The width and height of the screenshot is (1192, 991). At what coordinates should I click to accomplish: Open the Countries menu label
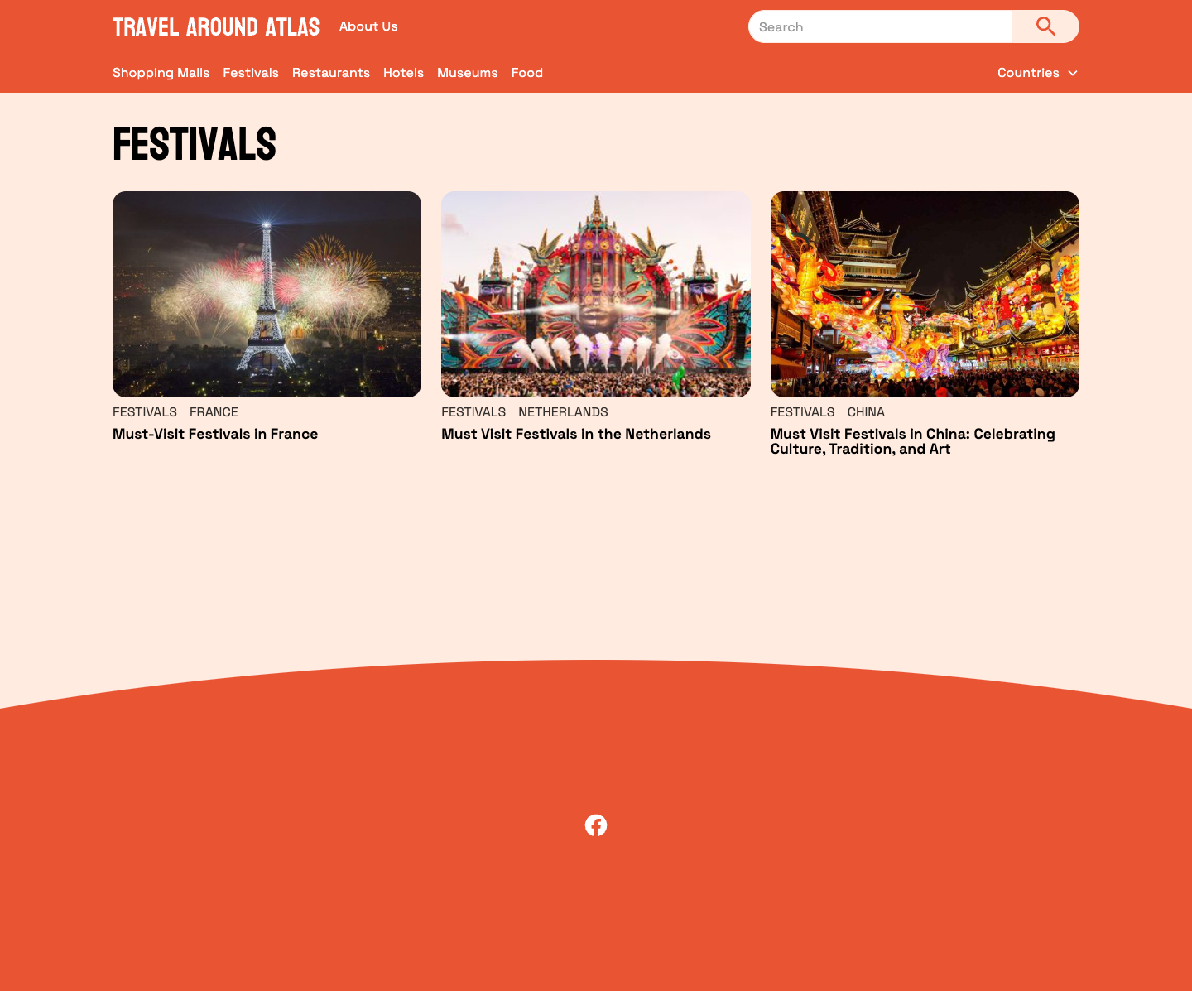[x=1028, y=73]
